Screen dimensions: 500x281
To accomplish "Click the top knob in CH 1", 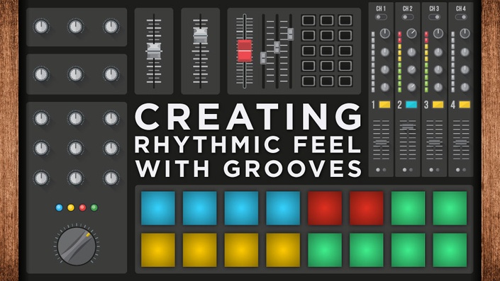I will click(x=385, y=33).
